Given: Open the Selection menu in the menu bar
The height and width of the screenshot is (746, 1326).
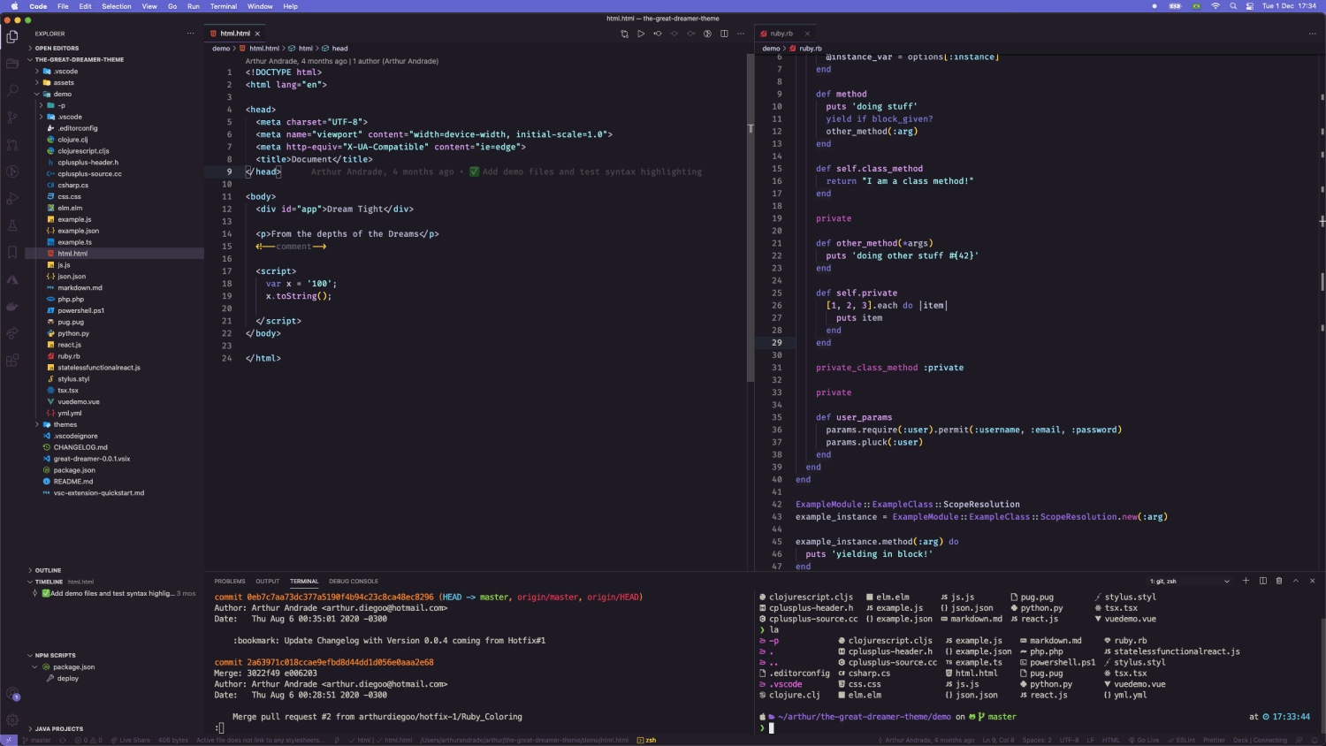Looking at the screenshot, I should pos(116,6).
